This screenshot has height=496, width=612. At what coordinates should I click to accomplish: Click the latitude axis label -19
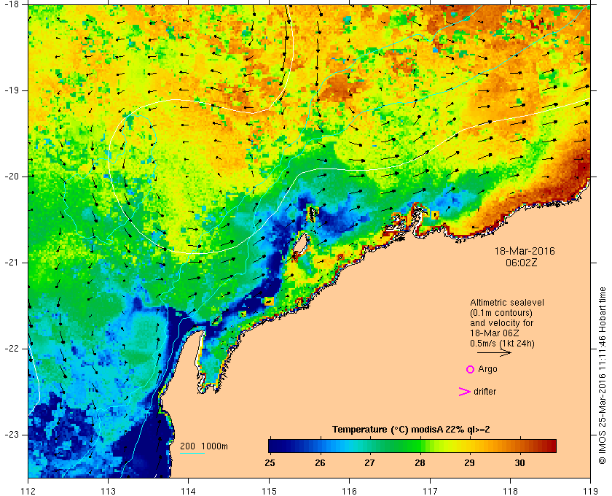pyautogui.click(x=11, y=90)
